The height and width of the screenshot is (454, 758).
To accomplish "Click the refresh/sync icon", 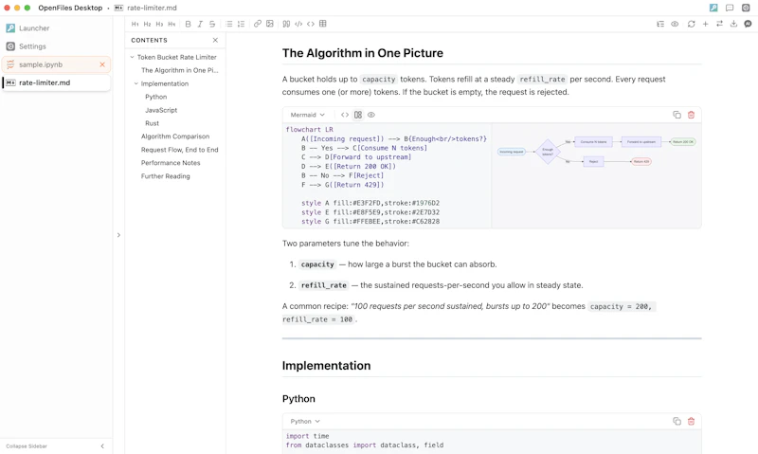I will click(692, 24).
